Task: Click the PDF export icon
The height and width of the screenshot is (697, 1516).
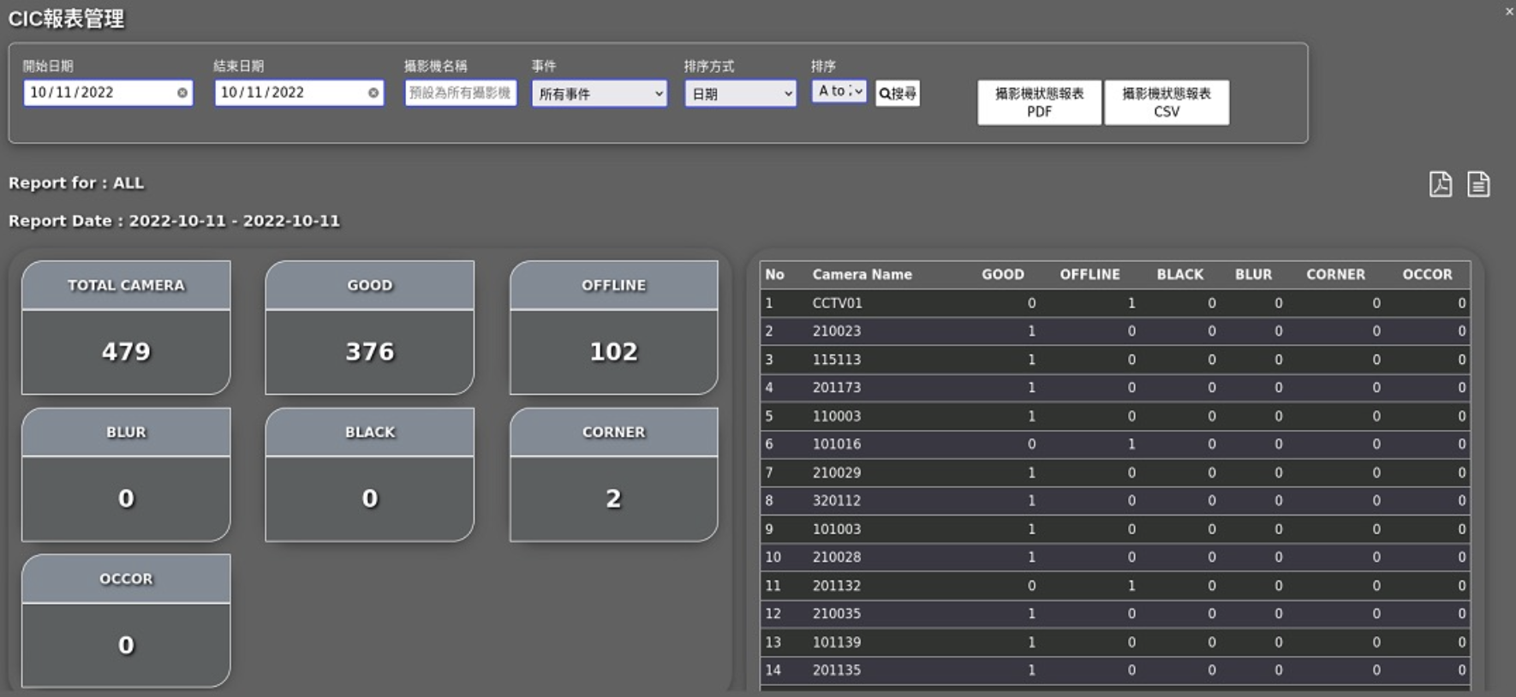Action: coord(1440,184)
